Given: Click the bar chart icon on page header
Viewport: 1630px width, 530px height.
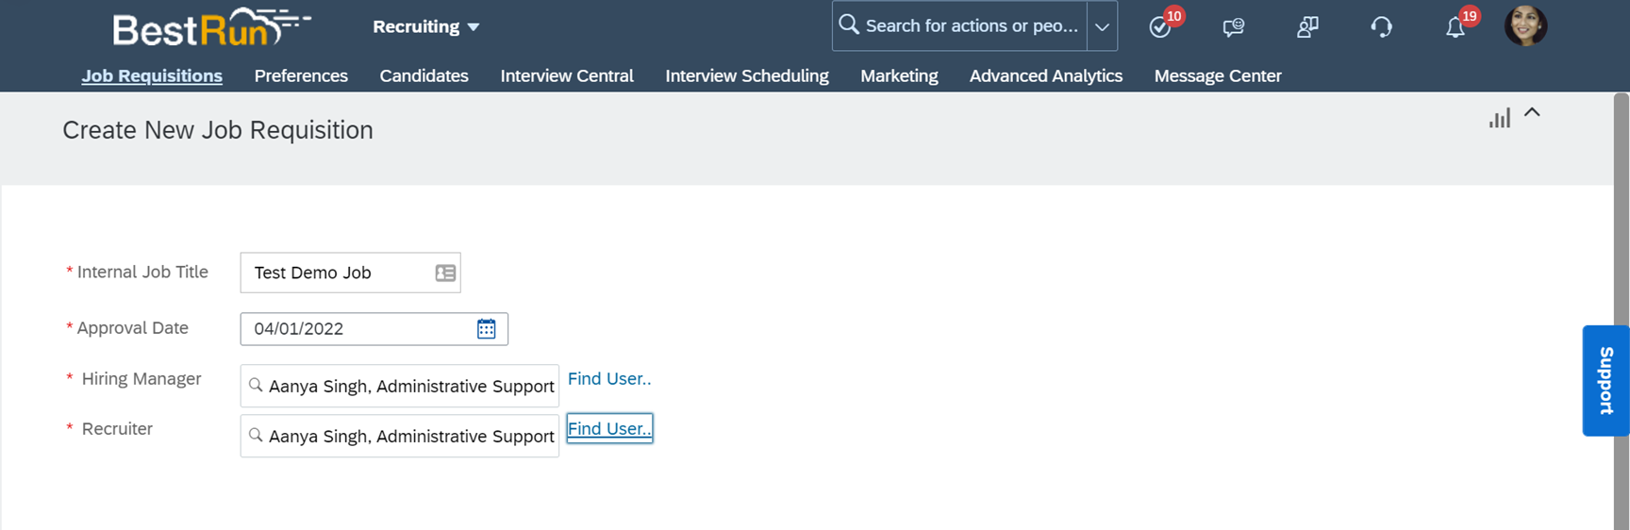Looking at the screenshot, I should click(x=1499, y=119).
